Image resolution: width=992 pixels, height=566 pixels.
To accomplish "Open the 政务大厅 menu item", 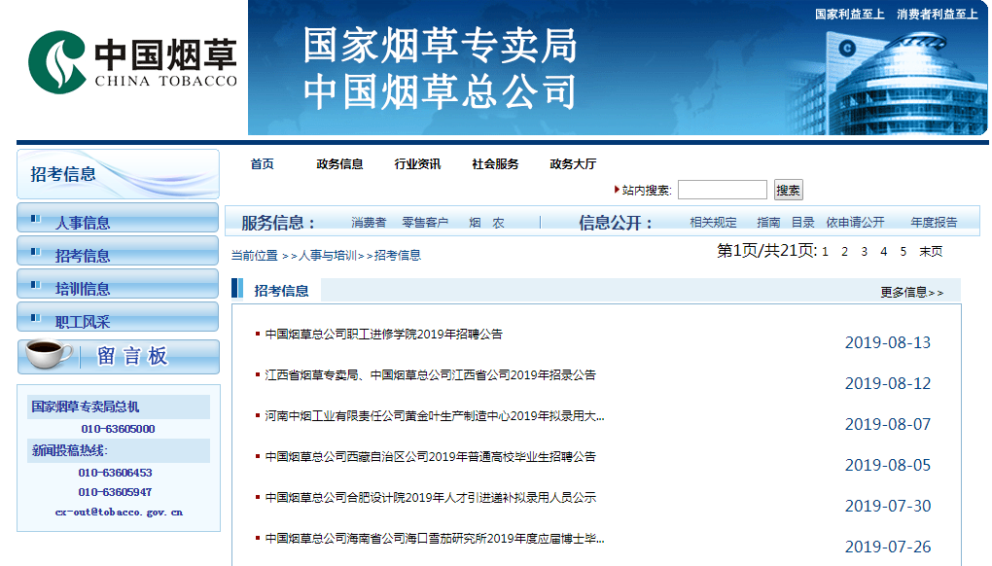I will 573,164.
